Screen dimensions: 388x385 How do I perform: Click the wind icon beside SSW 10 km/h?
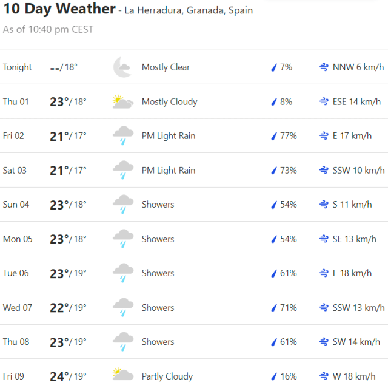pos(324,171)
